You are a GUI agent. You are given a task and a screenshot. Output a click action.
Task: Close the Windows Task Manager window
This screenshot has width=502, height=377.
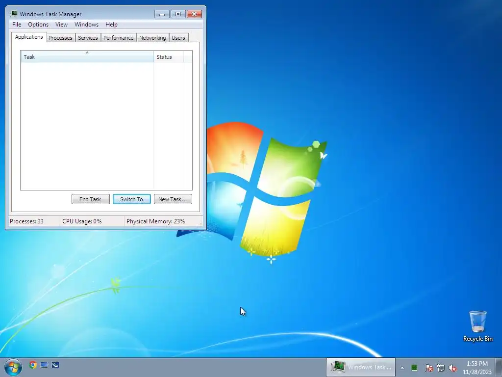click(194, 14)
